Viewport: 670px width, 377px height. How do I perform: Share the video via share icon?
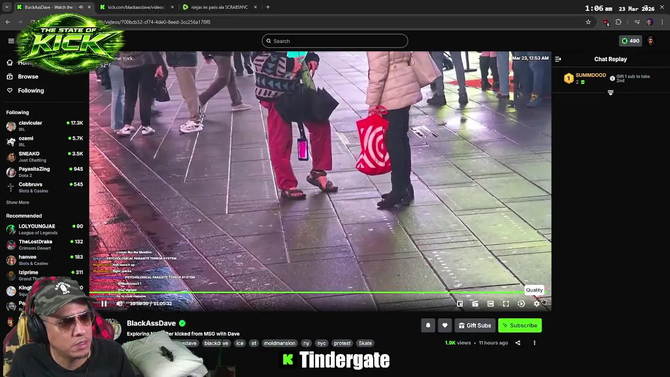[x=518, y=343]
